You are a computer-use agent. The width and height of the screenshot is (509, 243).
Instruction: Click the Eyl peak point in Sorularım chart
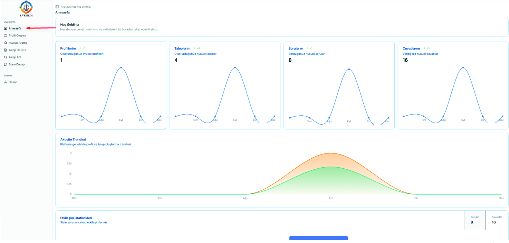[349, 69]
